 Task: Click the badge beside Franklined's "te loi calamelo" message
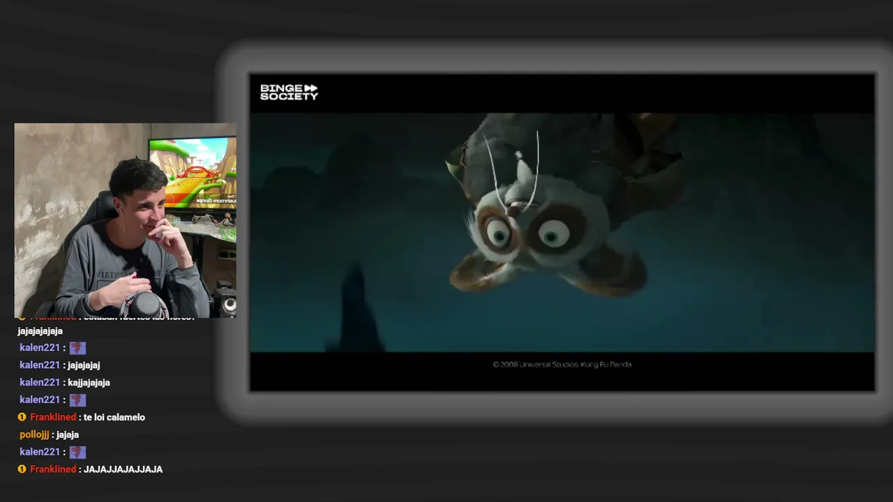[22, 417]
